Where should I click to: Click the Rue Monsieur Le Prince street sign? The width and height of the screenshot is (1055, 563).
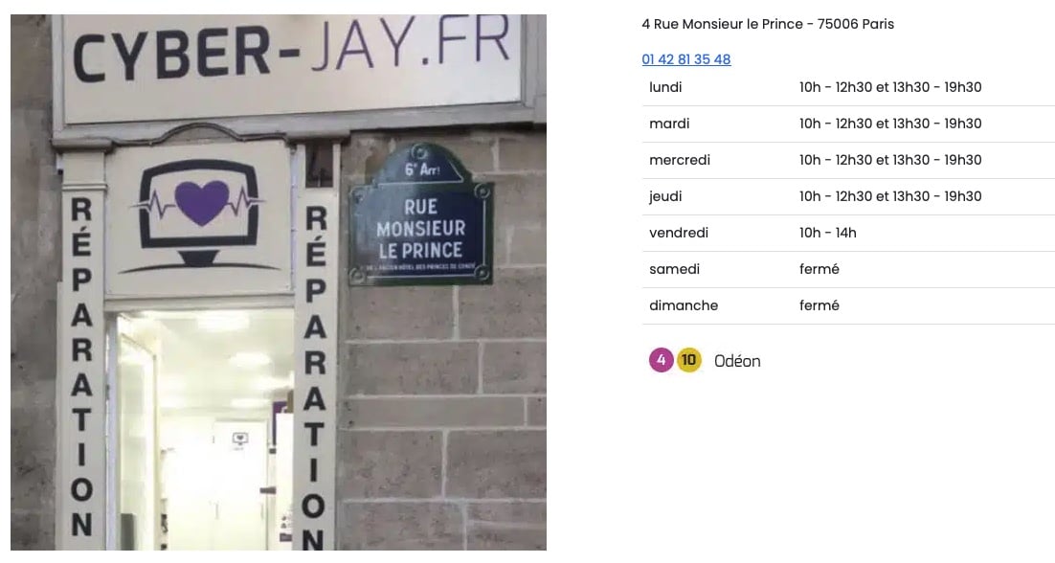[421, 214]
